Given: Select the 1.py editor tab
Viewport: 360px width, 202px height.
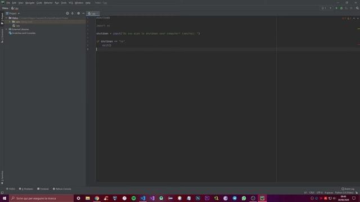Looking at the screenshot, I should click(x=93, y=13).
